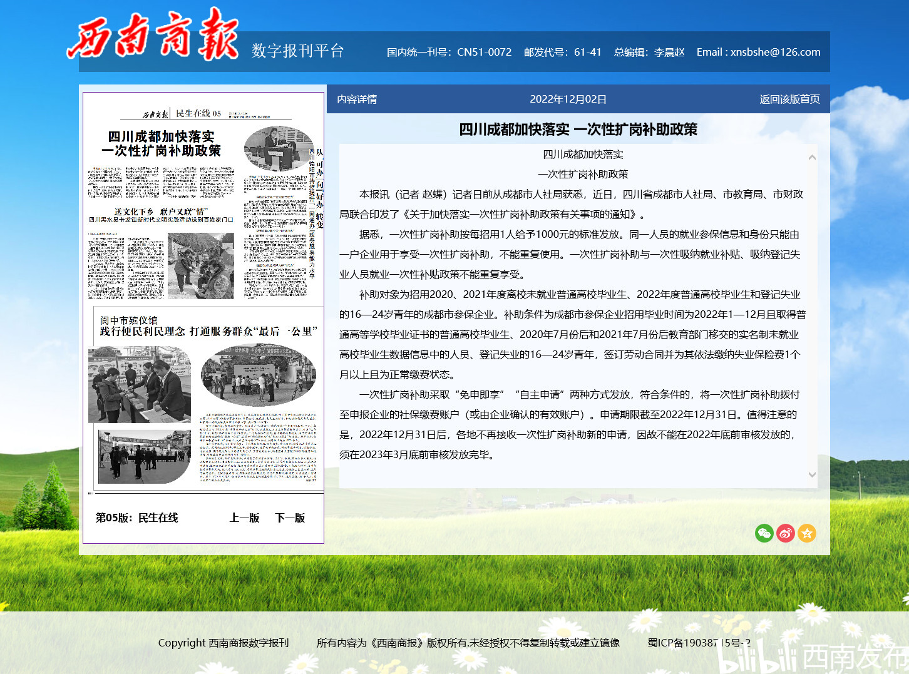Open 送文化下乡 联户又联情 article in thumbnail
Image resolution: width=909 pixels, height=674 pixels.
point(161,215)
